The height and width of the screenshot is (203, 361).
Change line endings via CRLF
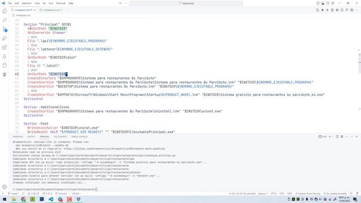point(282,193)
